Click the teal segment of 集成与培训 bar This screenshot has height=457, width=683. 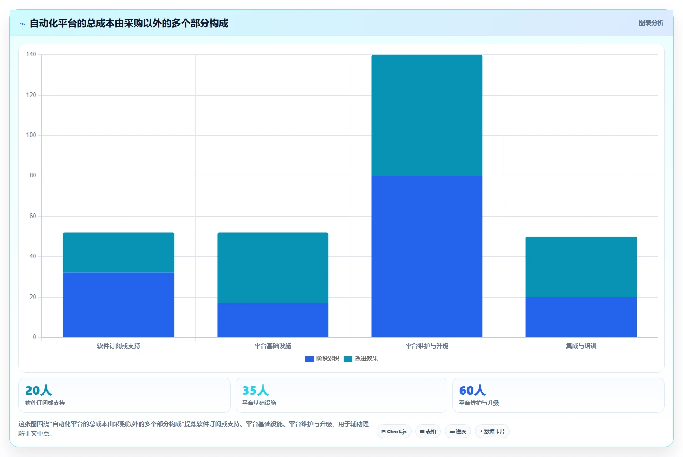point(581,267)
